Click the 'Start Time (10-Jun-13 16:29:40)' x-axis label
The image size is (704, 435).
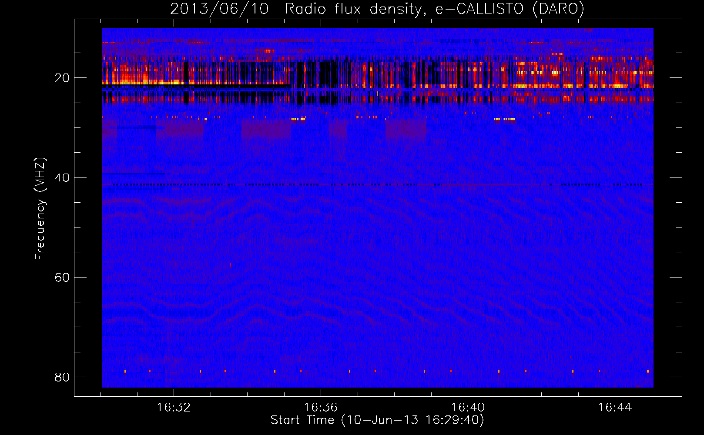pos(377,420)
